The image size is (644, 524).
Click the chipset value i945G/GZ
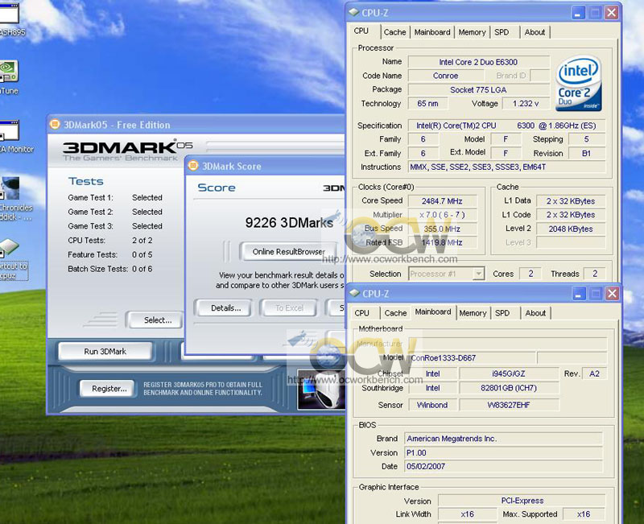(509, 373)
